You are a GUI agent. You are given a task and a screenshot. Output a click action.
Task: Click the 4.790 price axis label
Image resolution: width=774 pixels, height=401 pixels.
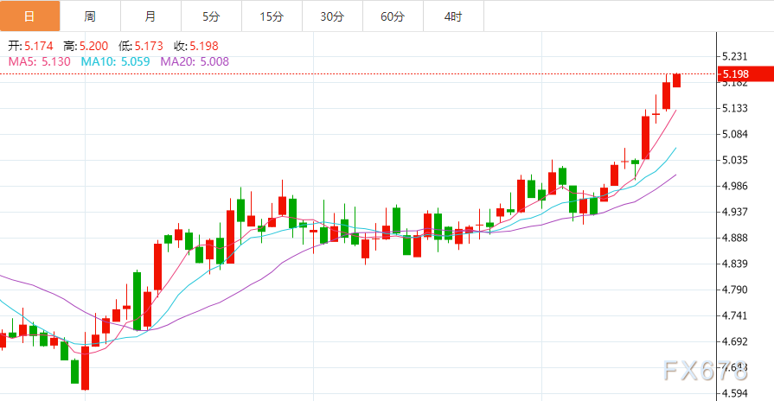(735, 290)
